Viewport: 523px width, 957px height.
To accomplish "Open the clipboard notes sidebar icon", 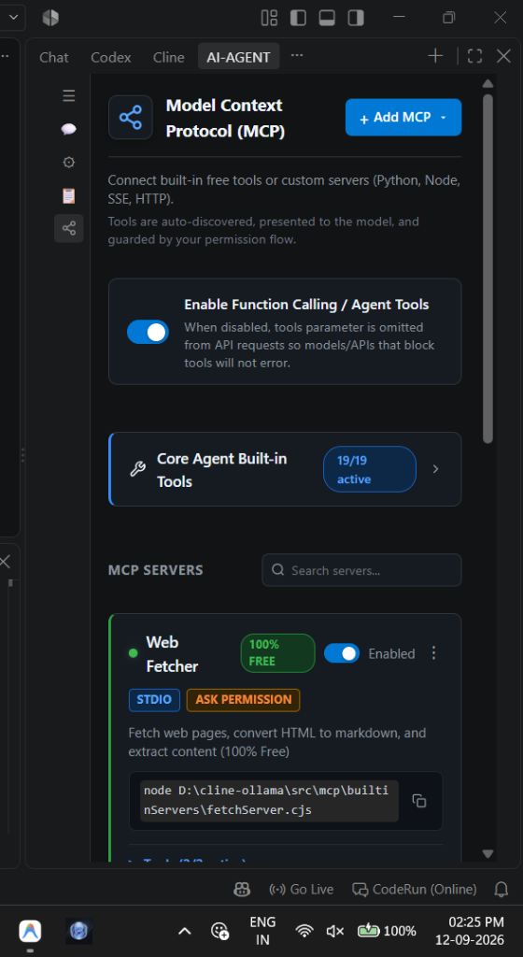I will [x=69, y=196].
